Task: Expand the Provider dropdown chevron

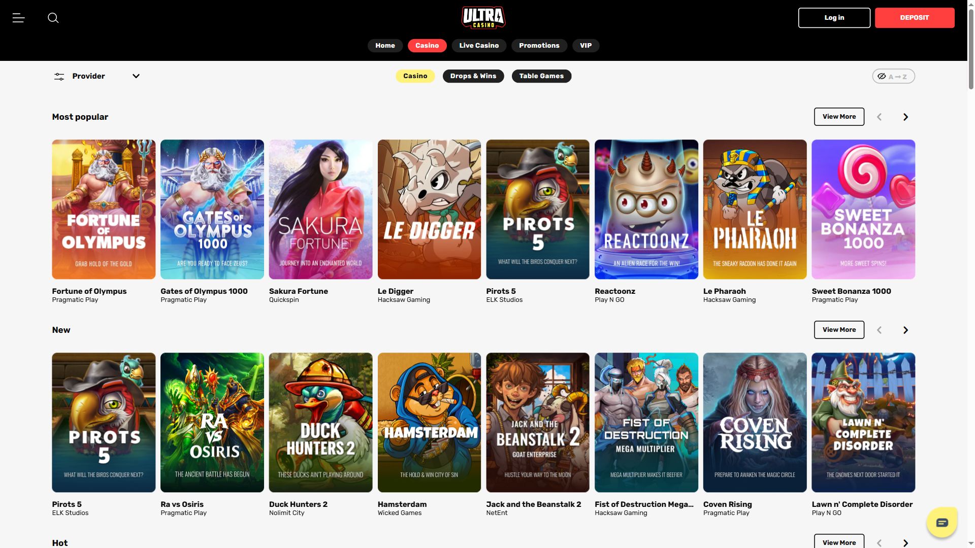Action: pos(136,76)
